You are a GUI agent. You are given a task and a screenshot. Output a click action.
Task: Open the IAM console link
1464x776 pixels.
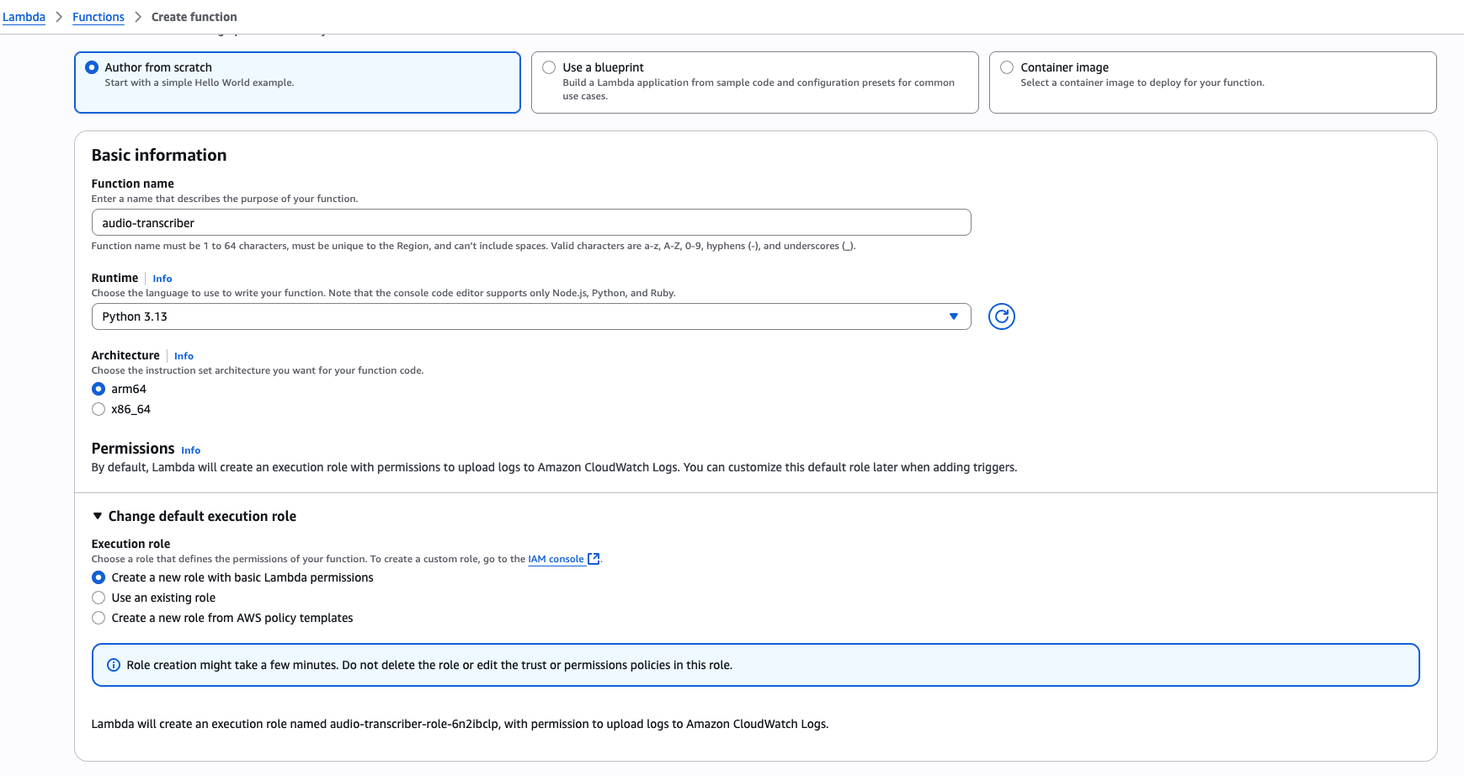pos(556,559)
